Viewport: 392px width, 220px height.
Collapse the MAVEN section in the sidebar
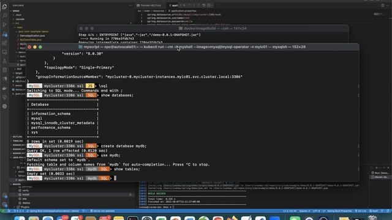point(17,184)
